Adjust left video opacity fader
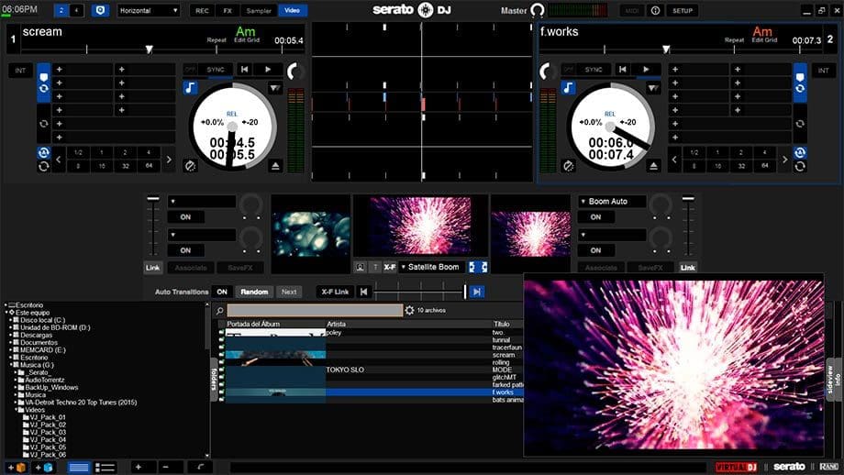 click(153, 226)
